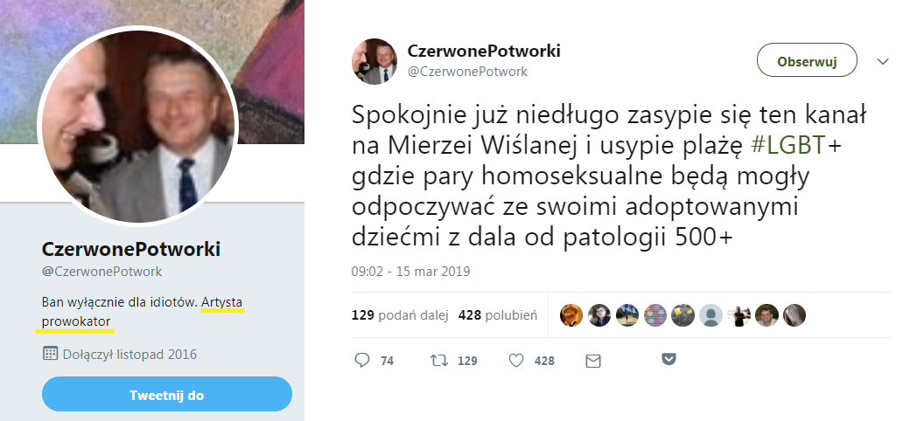
Task: Click the tweet timestamp 09:02 - 15 mar 2019
Action: 410,272
